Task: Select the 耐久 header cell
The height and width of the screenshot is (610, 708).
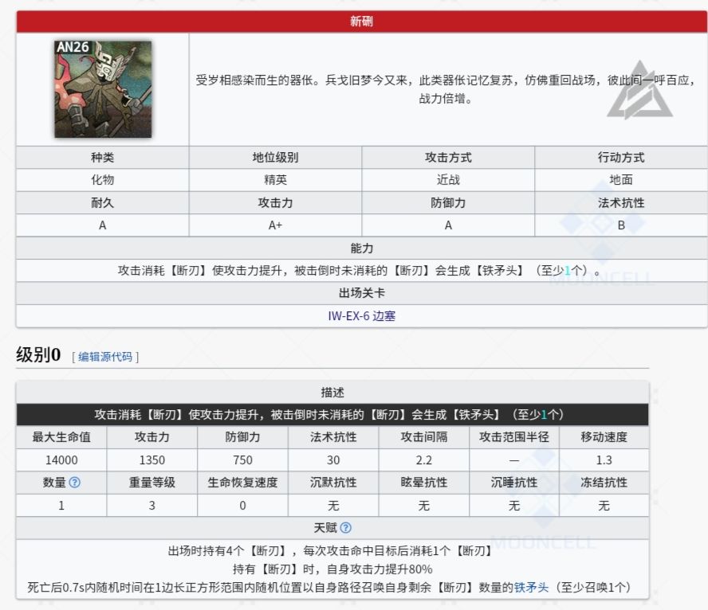Action: [103, 203]
